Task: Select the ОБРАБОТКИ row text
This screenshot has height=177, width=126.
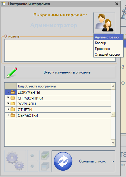Action: (28, 116)
